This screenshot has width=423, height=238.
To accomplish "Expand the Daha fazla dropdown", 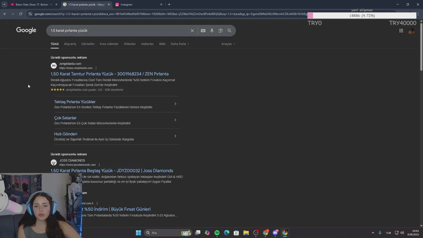I will click(x=180, y=44).
